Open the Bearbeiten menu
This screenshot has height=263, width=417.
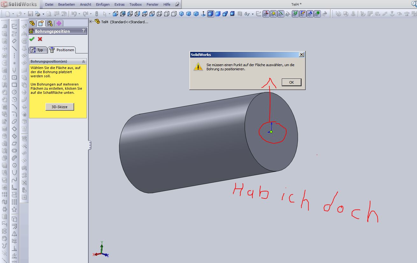coord(66,4)
